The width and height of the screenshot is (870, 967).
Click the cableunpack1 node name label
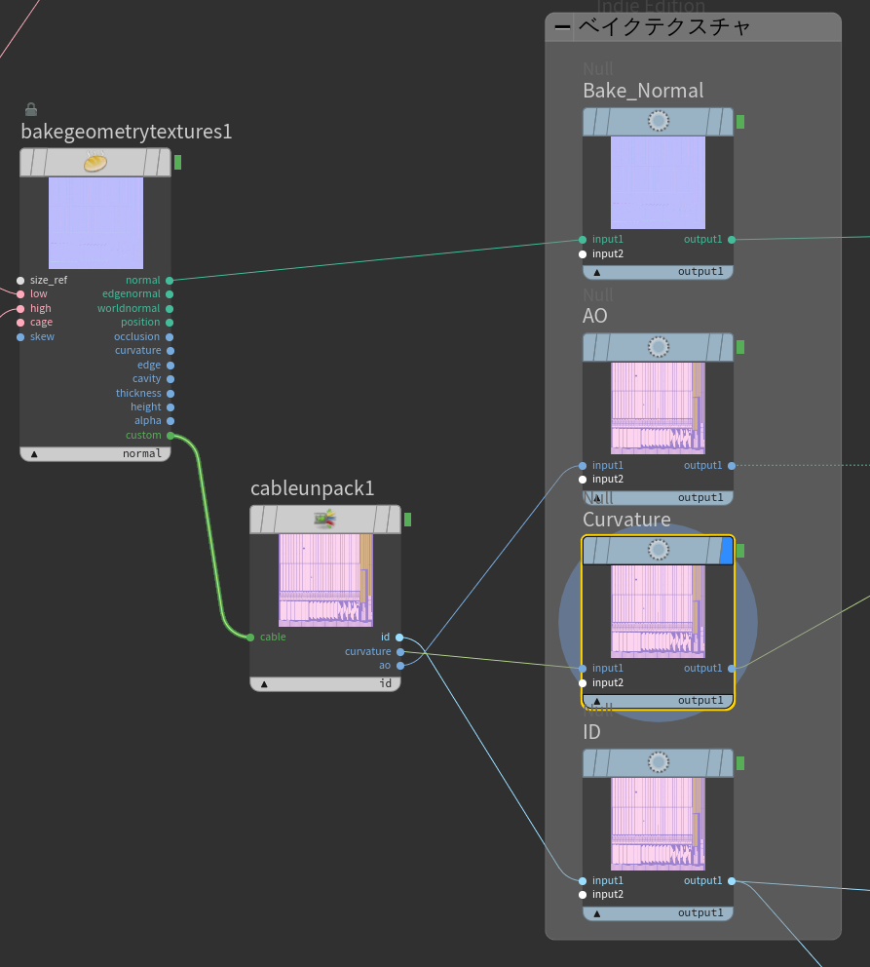click(x=312, y=488)
